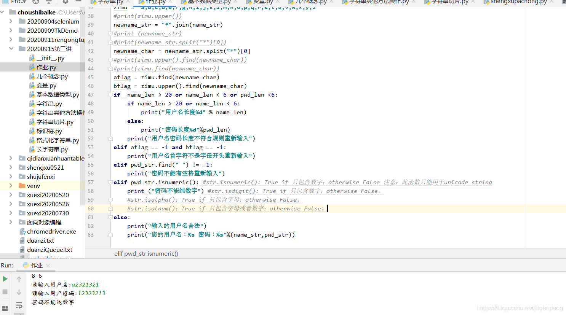Viewport: 566px width, 315px height.
Task: Expand the xuexi20200526 folder
Action: coord(11,204)
